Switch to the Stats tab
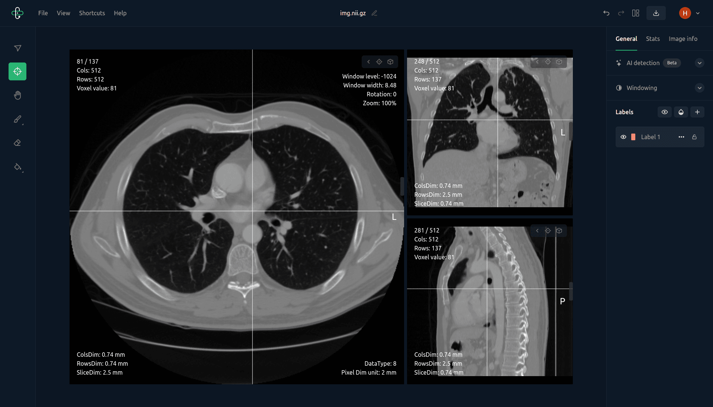 [652, 39]
